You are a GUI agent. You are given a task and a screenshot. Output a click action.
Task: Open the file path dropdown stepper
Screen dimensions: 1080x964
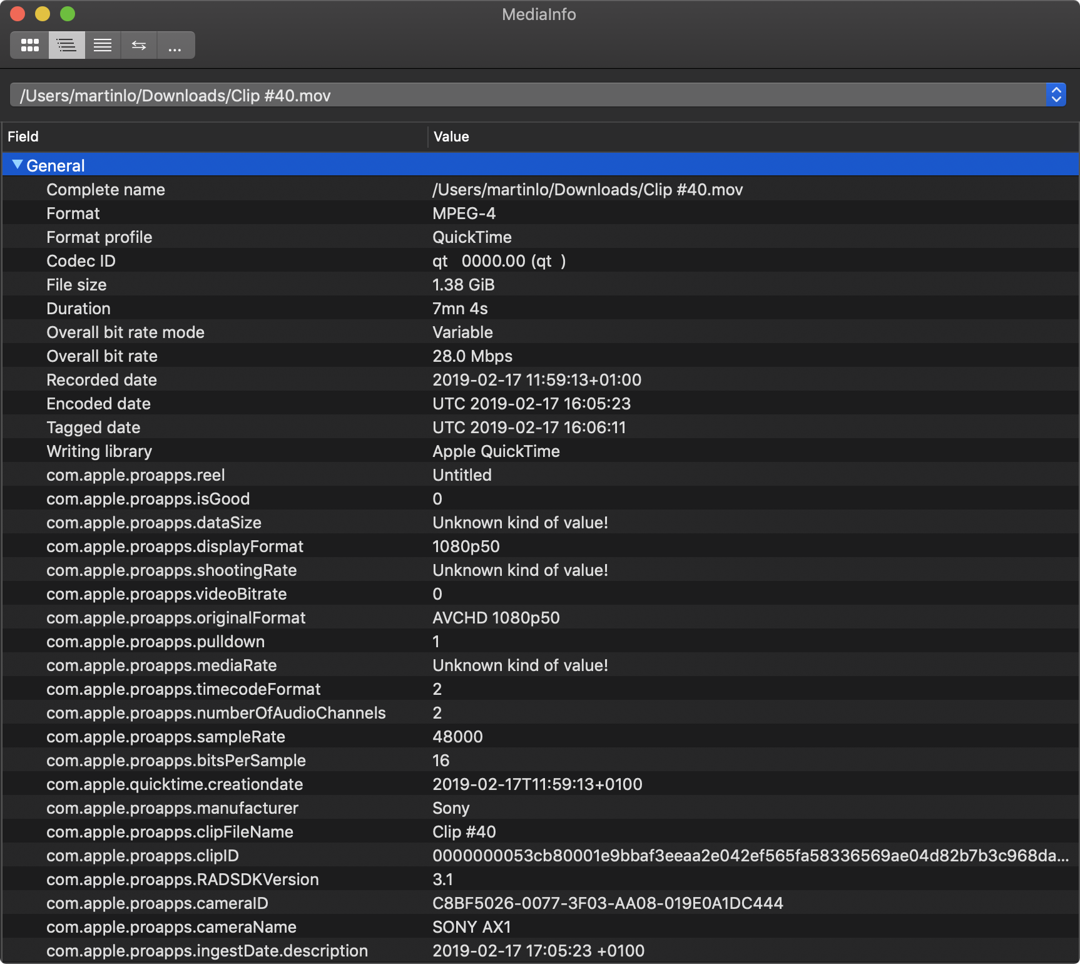[x=1056, y=95]
